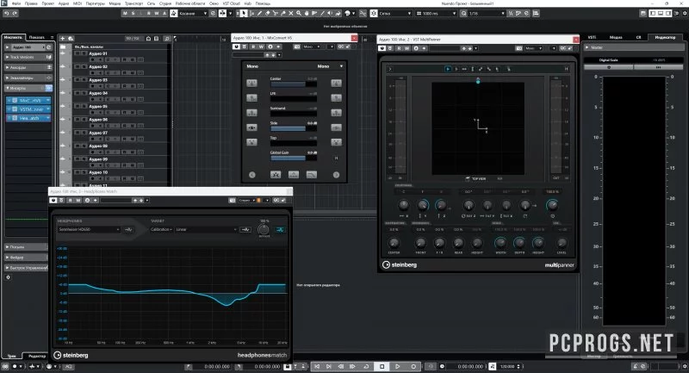This screenshot has width=689, height=373.
Task: Open the Sennheiser HD650 headphones dropdown
Action: click(x=90, y=229)
